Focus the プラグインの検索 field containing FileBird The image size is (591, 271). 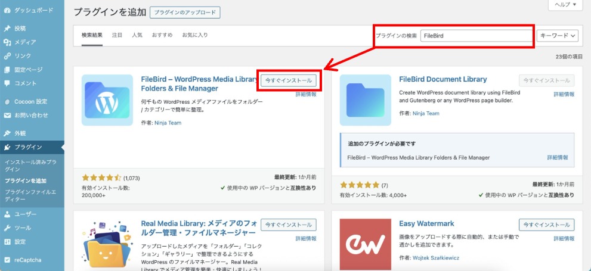tap(476, 36)
